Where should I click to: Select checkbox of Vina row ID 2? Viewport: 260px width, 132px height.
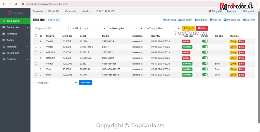coord(36,69)
